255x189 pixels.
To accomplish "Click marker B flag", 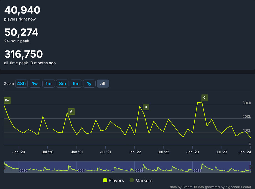I will [146, 107].
